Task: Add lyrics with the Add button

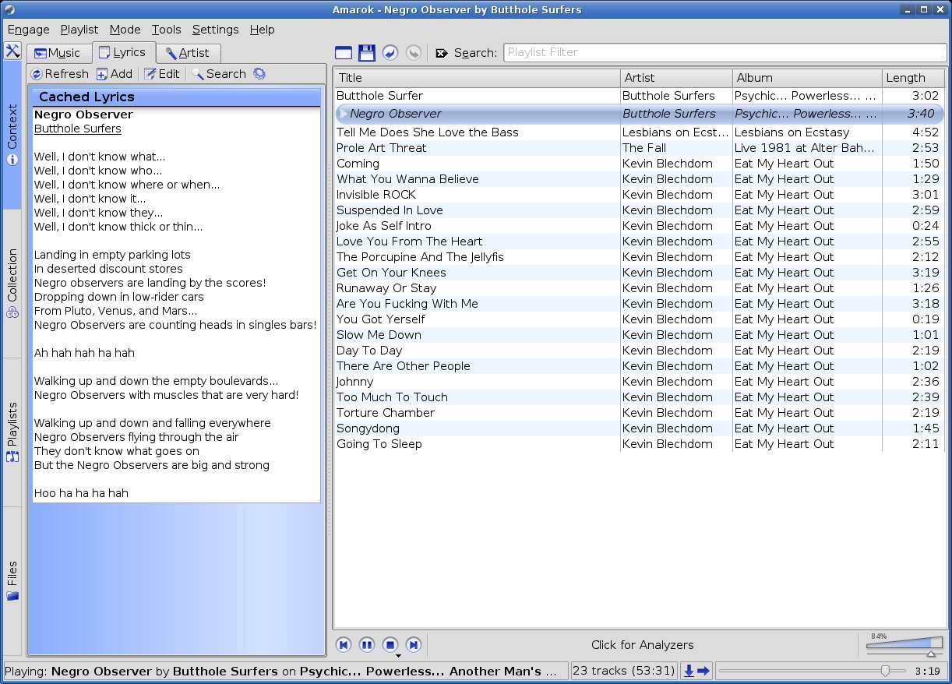Action: tap(115, 74)
